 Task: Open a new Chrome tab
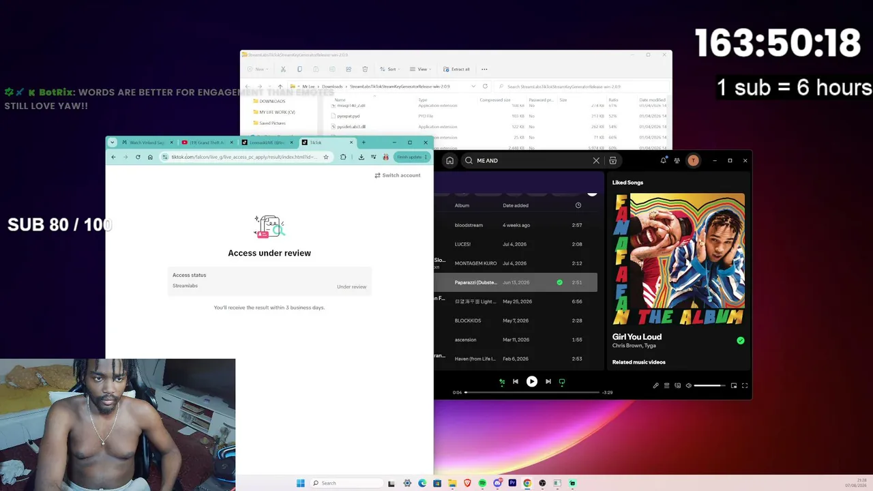pyautogui.click(x=364, y=143)
